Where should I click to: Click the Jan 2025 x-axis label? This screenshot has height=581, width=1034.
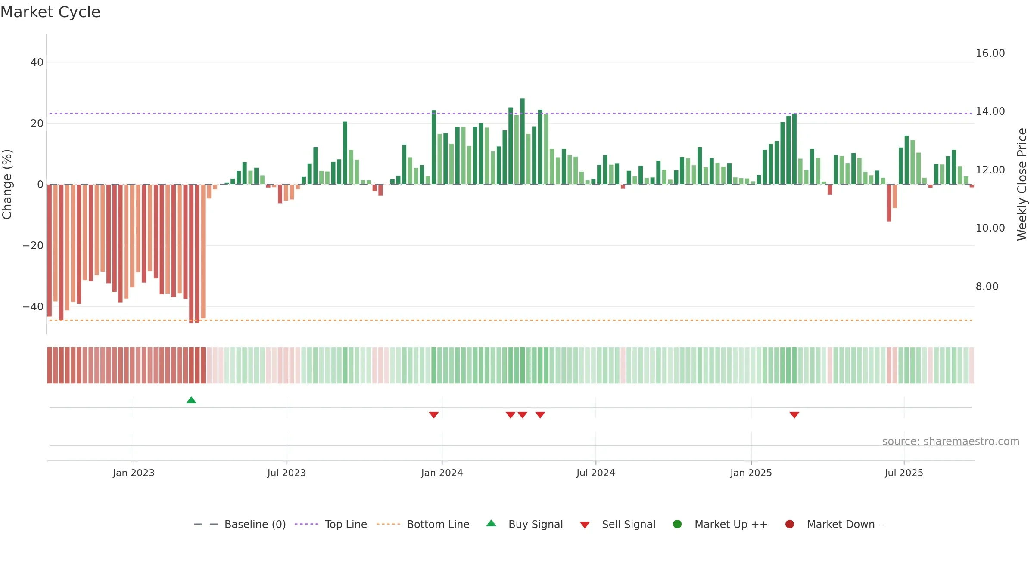[751, 473]
